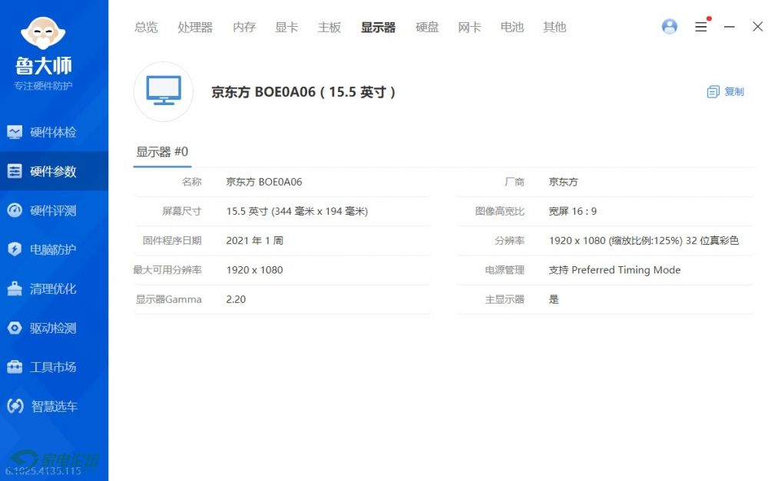Switch to the 内存 tab

click(244, 28)
